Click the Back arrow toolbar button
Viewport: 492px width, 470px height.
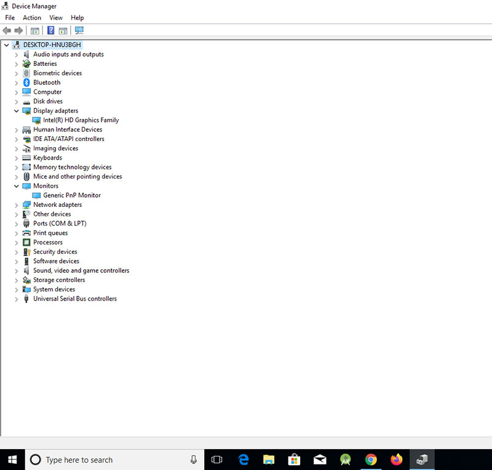click(x=7, y=31)
